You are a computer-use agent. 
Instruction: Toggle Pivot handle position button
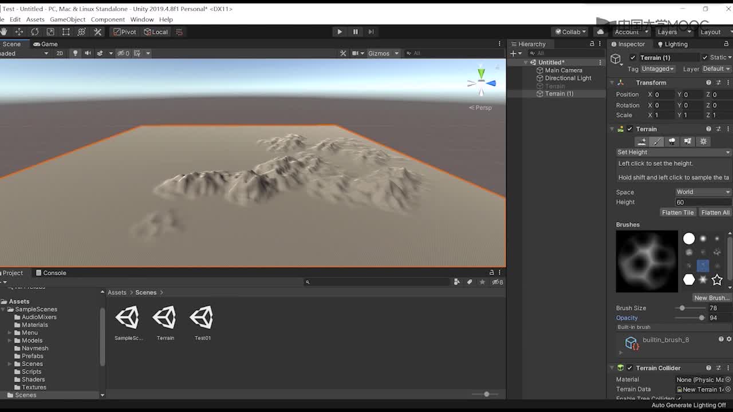(125, 32)
